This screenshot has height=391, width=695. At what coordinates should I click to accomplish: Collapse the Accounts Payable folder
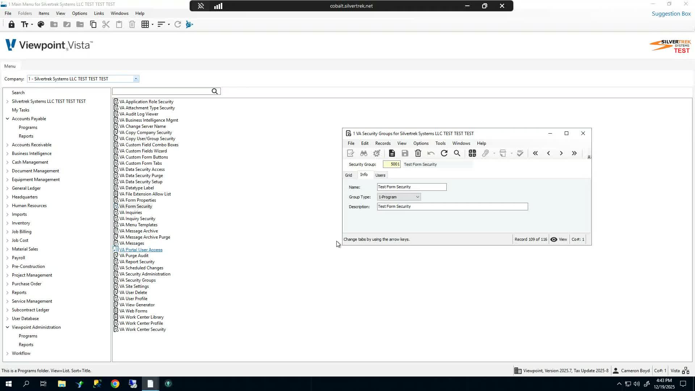click(8, 119)
